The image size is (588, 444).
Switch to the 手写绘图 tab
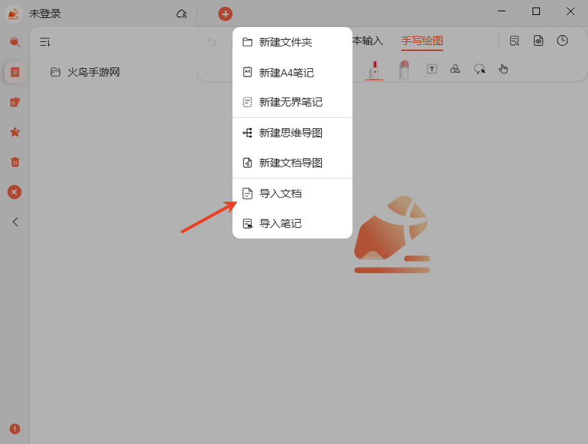coord(421,40)
